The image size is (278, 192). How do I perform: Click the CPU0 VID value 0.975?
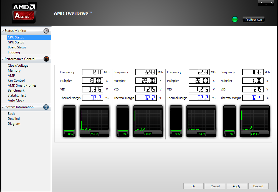point(93,89)
